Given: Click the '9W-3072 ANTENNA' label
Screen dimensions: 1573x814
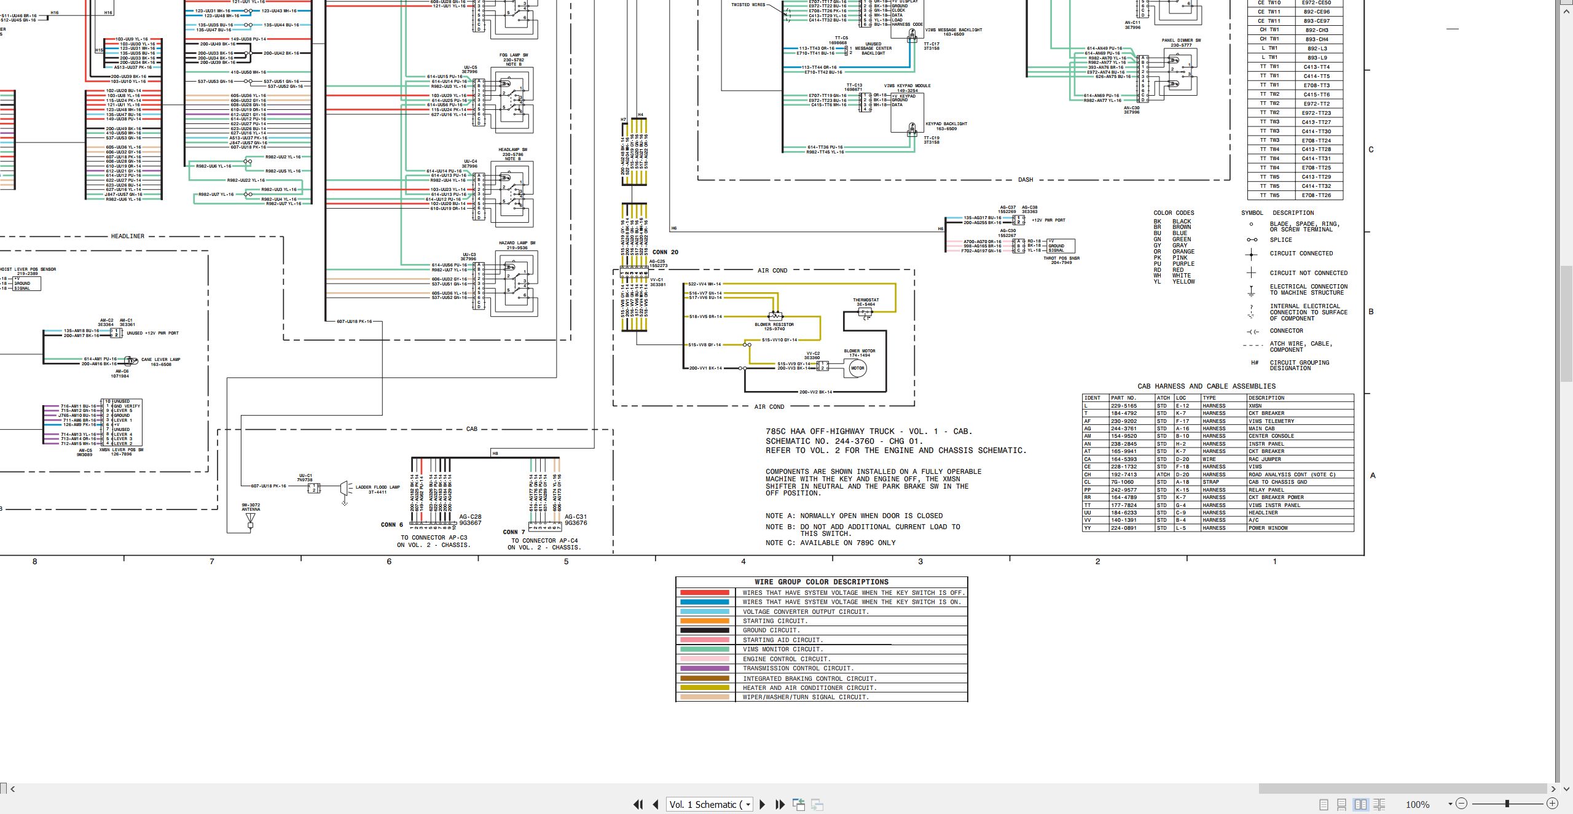Looking at the screenshot, I should pos(251,507).
